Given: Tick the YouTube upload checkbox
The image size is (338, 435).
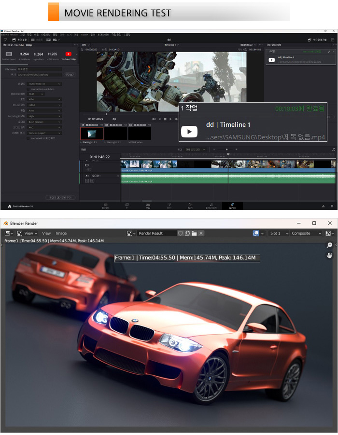Looking at the screenshot, I should tap(28, 138).
